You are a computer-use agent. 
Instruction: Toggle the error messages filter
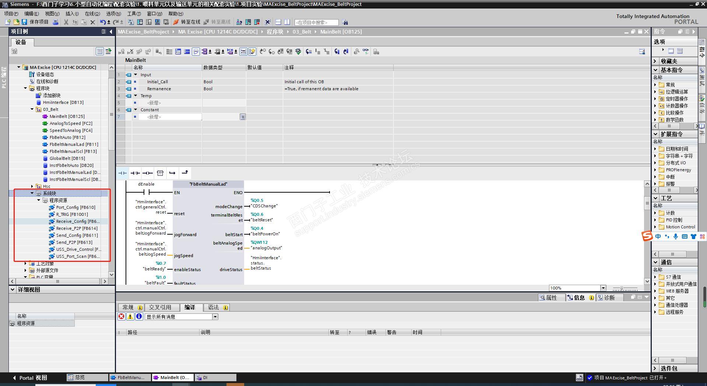(x=122, y=316)
